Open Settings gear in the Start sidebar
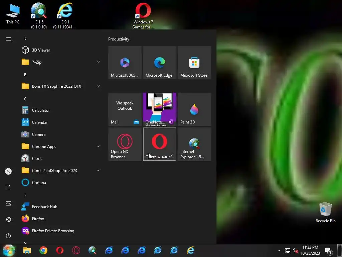The width and height of the screenshot is (342, 257). click(8, 220)
